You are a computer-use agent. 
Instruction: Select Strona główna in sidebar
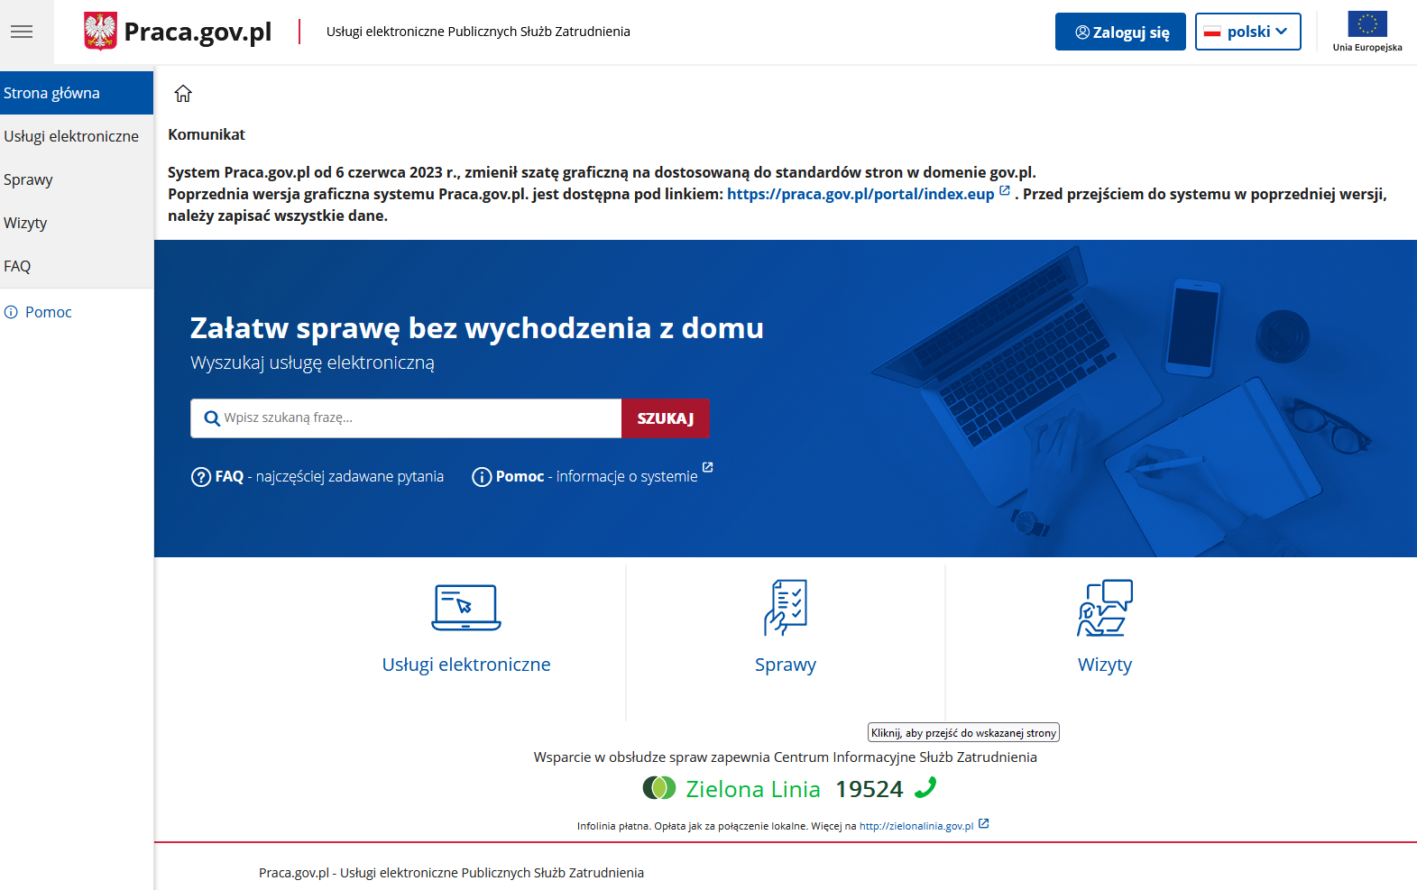pyautogui.click(x=77, y=93)
